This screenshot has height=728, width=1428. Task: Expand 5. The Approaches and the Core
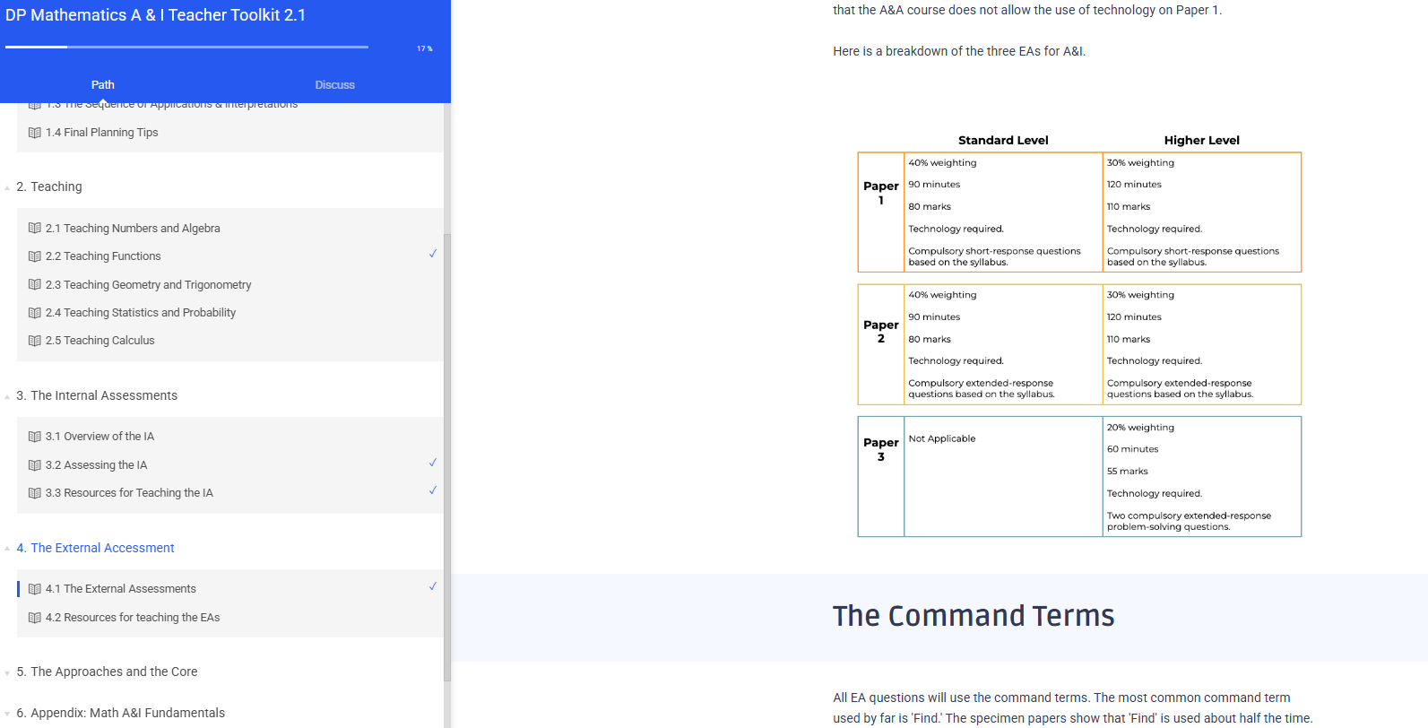point(8,672)
